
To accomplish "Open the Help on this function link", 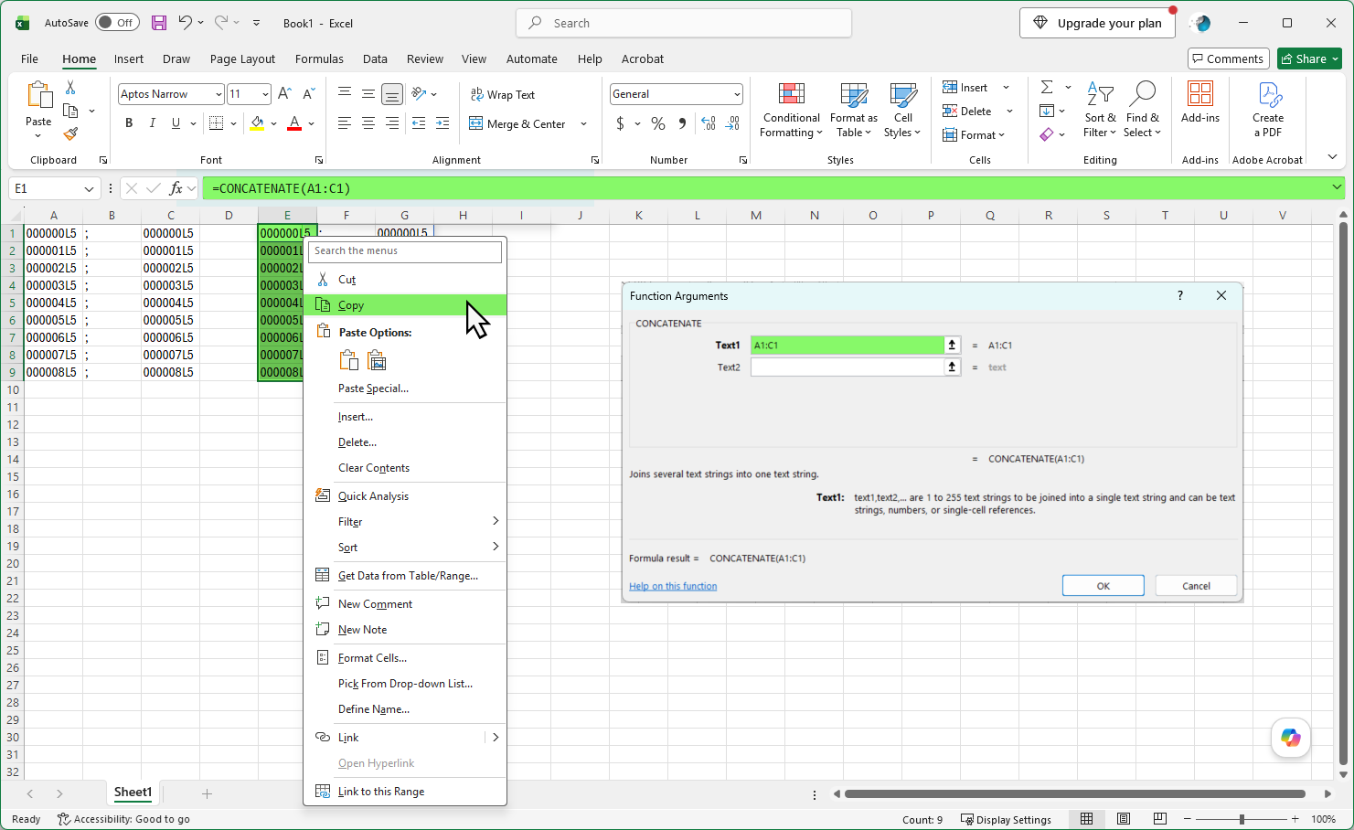I will coord(673,586).
